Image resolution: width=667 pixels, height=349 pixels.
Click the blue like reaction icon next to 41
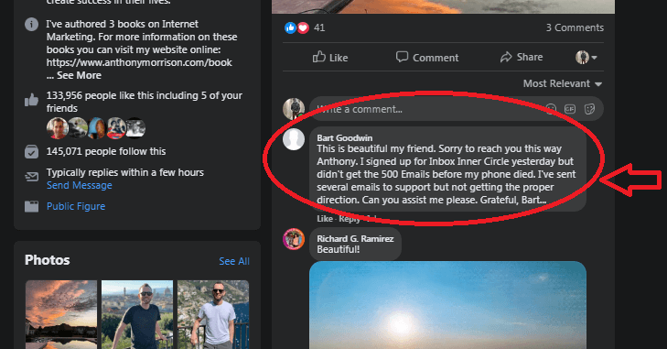tap(290, 27)
